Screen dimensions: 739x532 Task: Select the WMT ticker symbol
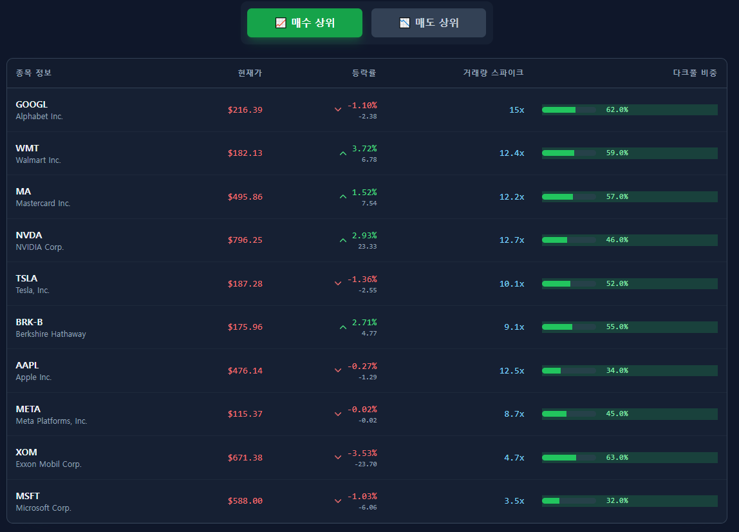click(27, 148)
